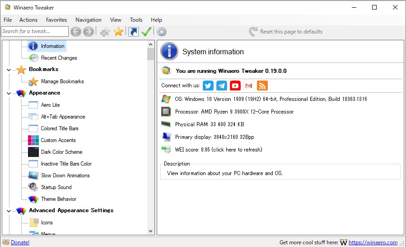Open the Help menu
406x247 pixels.
click(156, 20)
